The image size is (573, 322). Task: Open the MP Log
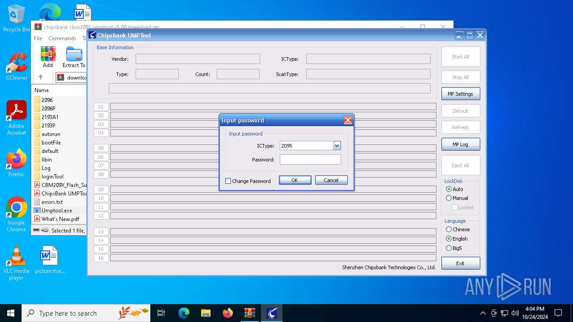pyautogui.click(x=460, y=144)
